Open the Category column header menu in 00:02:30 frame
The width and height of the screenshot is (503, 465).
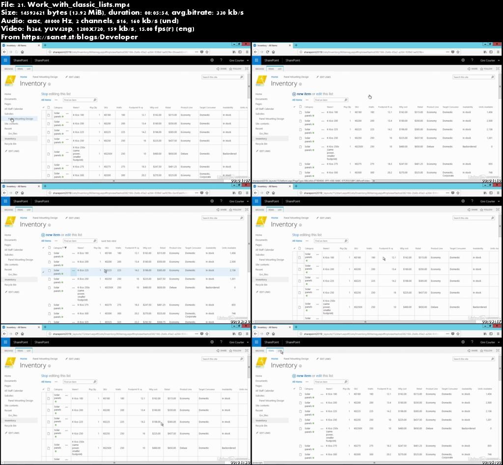(58, 248)
